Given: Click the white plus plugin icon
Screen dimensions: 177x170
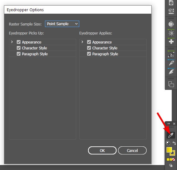Looking at the screenshot, I should point(171,42).
